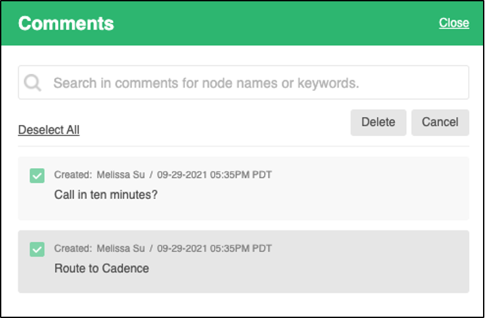Click the "Created:" label on the first comment
This screenshot has height=318, width=485.
click(x=73, y=175)
